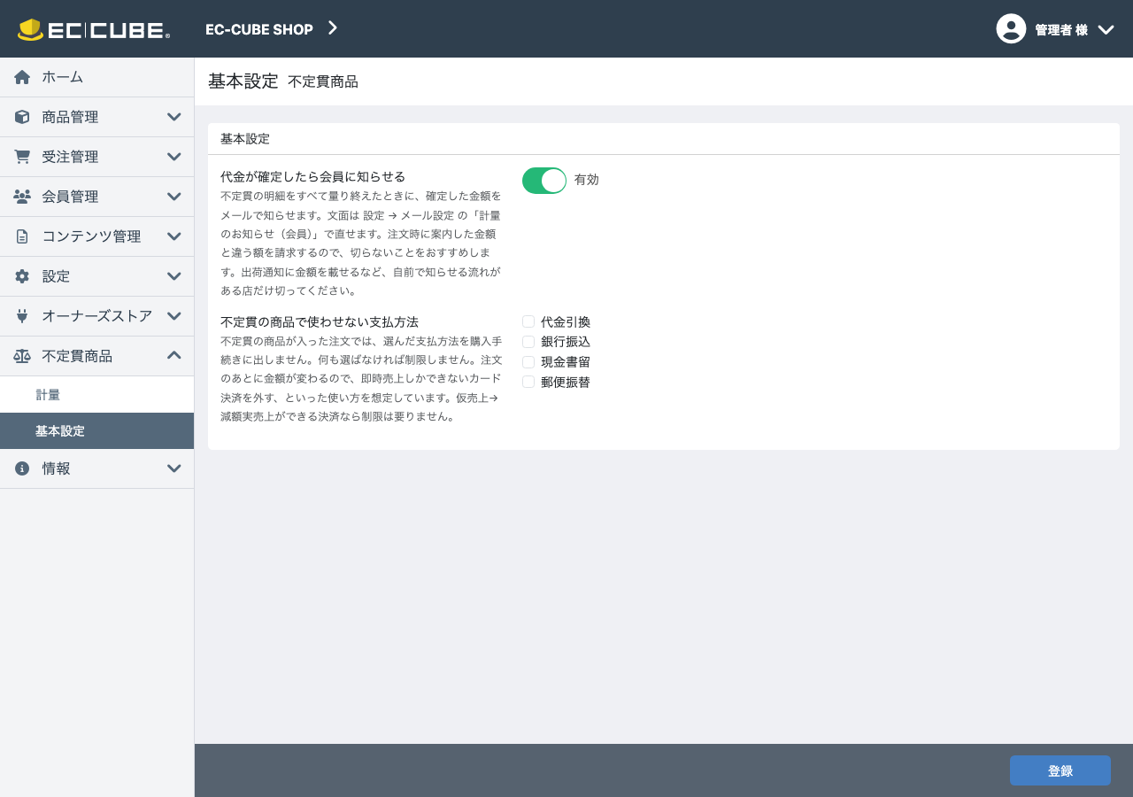Open the 計量 submenu item
Image resolution: width=1133 pixels, height=797 pixels.
point(96,395)
